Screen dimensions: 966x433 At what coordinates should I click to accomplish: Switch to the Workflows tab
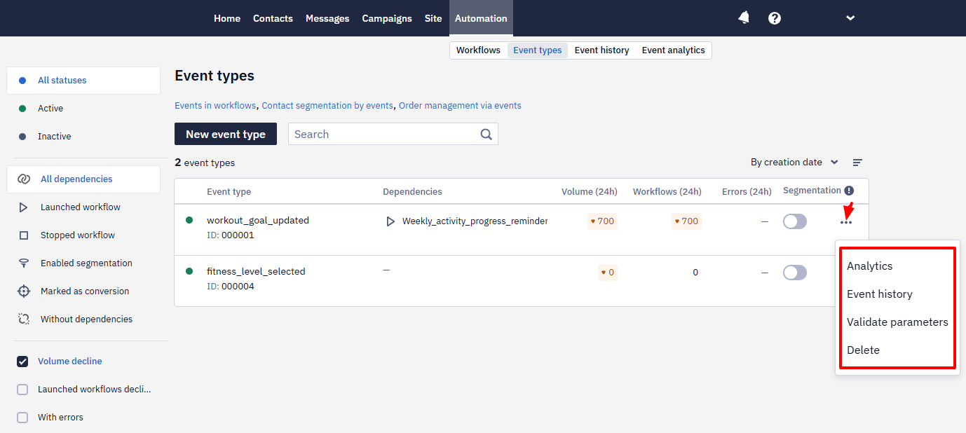coord(478,50)
